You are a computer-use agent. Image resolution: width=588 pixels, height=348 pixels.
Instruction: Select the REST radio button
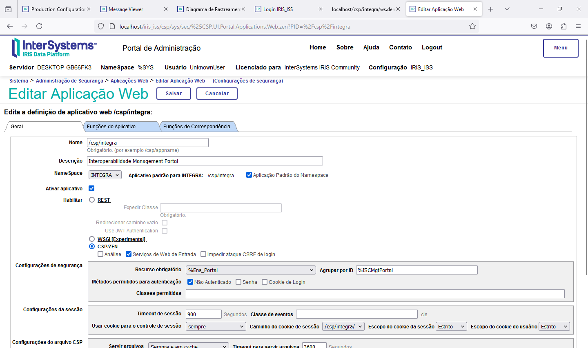click(x=92, y=200)
